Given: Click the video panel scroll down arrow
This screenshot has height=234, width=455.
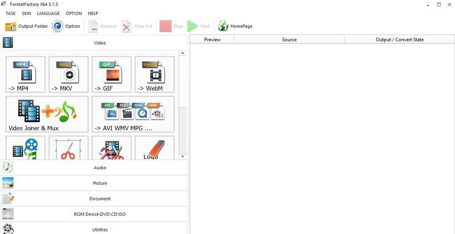Looking at the screenshot, I should pyautogui.click(x=183, y=156).
